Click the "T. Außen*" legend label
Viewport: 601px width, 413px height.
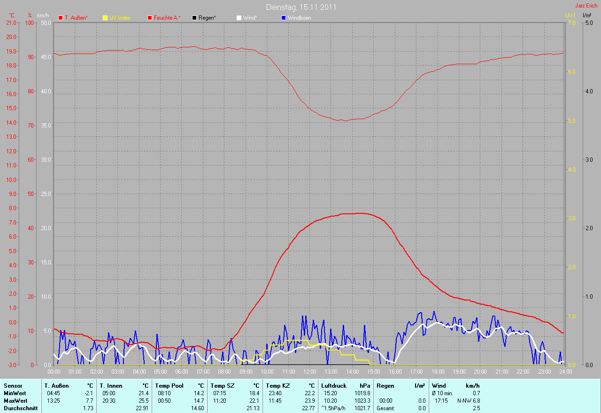pyautogui.click(x=76, y=18)
